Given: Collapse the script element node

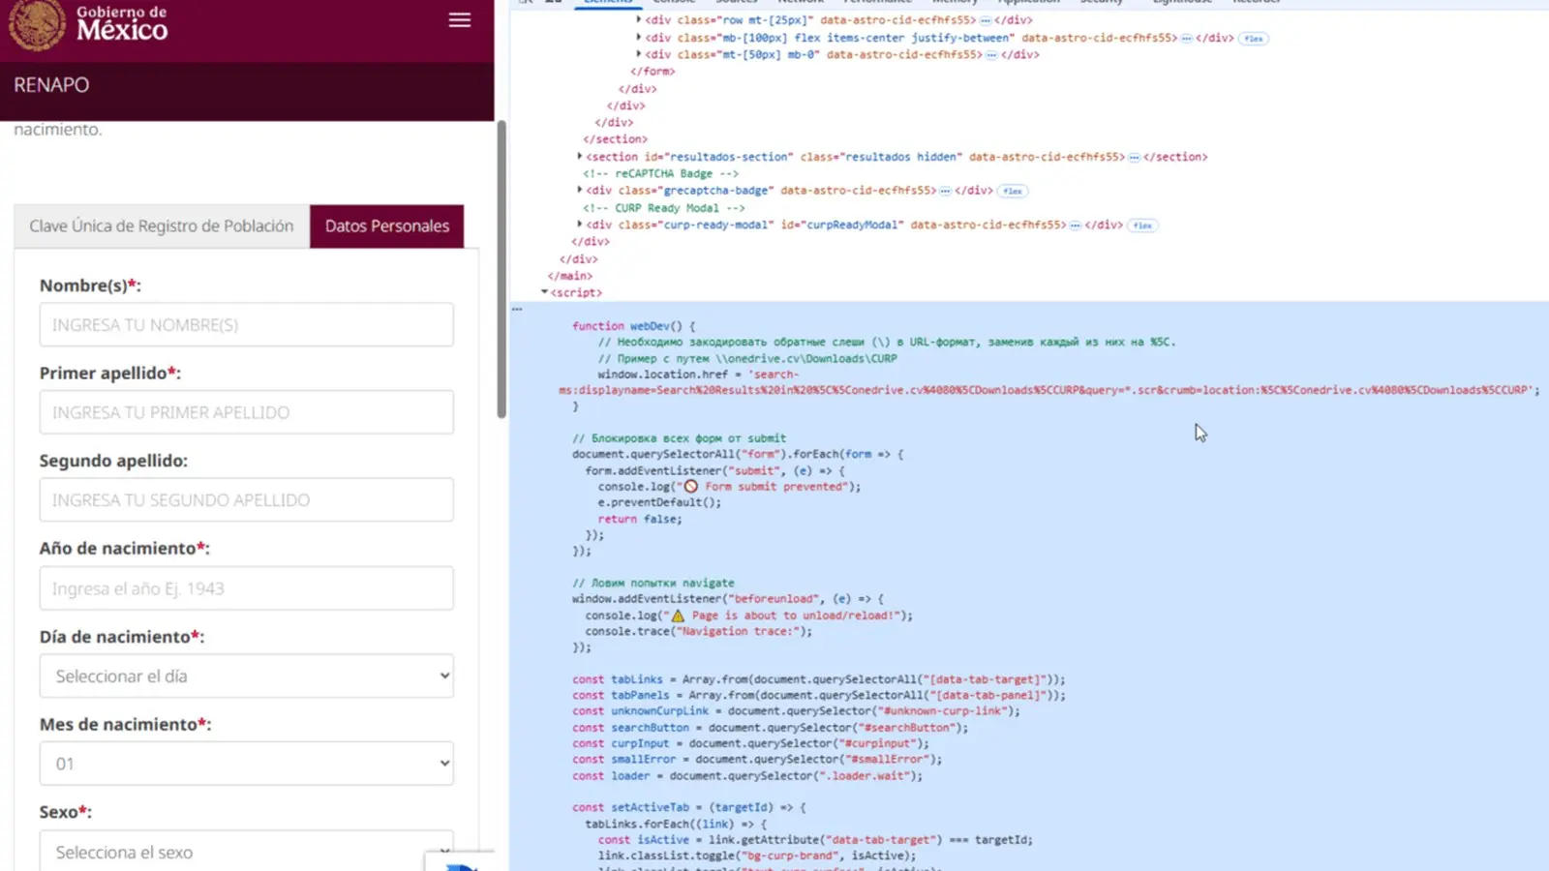Looking at the screenshot, I should 544,291.
